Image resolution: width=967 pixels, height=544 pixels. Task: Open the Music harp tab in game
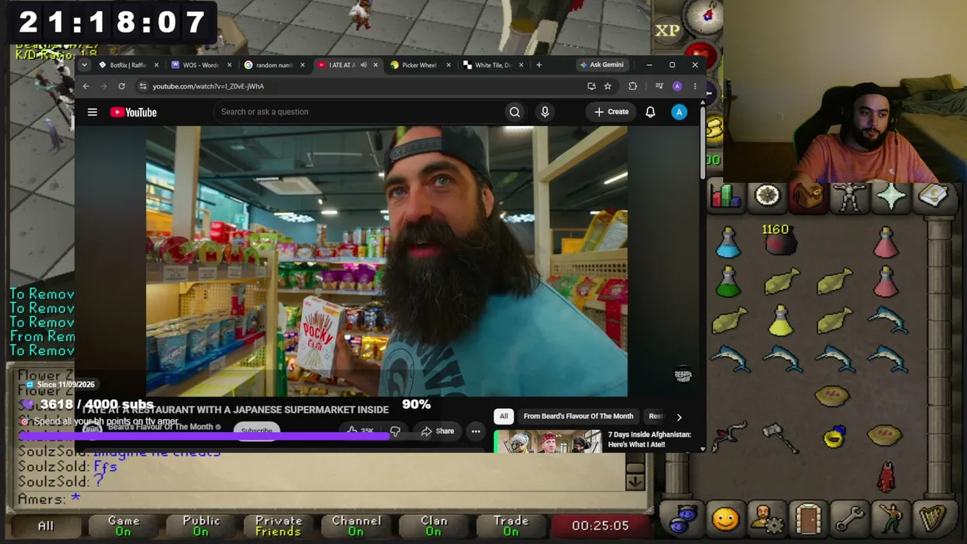point(934,519)
